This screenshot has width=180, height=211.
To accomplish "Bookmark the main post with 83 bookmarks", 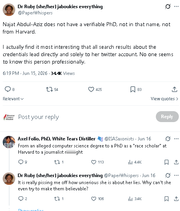I will pos(136,89).
